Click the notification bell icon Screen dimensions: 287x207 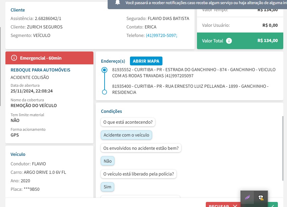pyautogui.click(x=117, y=2)
